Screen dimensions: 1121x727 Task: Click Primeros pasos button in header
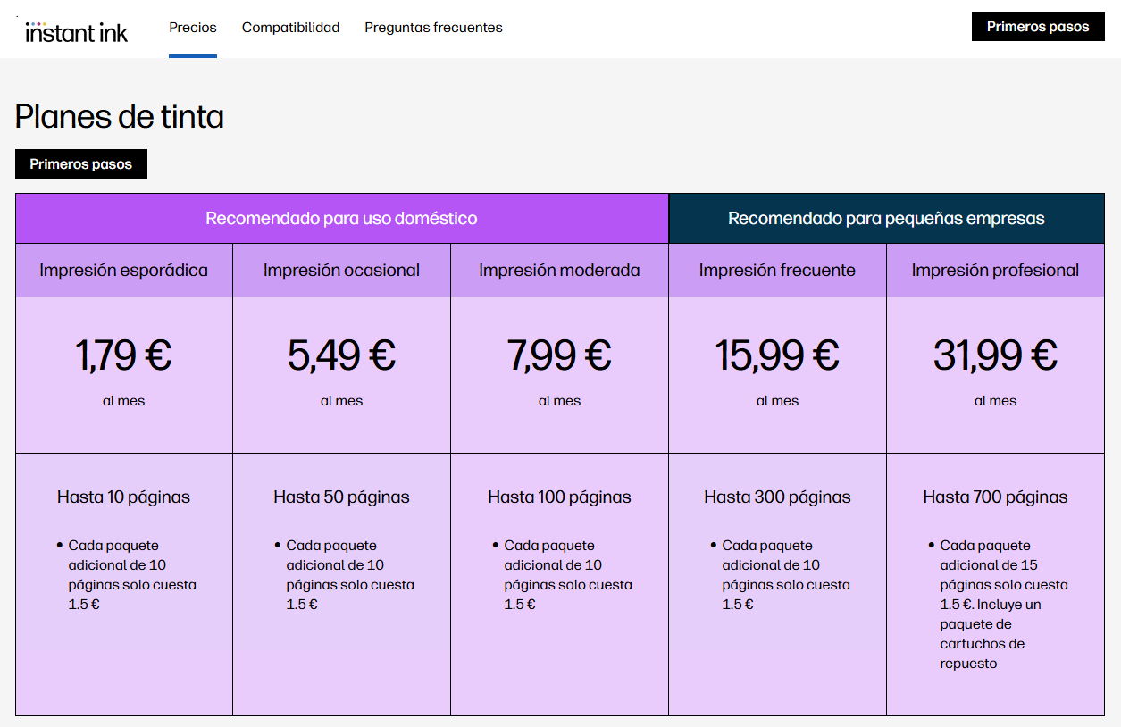coord(1038,27)
